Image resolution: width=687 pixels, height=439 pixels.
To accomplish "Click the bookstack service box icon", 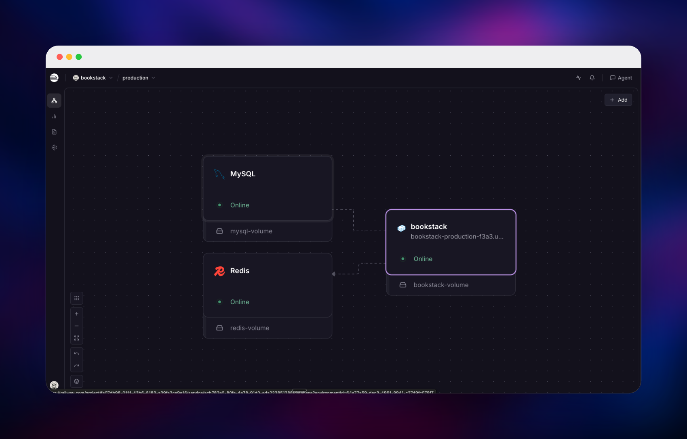I will click(401, 228).
